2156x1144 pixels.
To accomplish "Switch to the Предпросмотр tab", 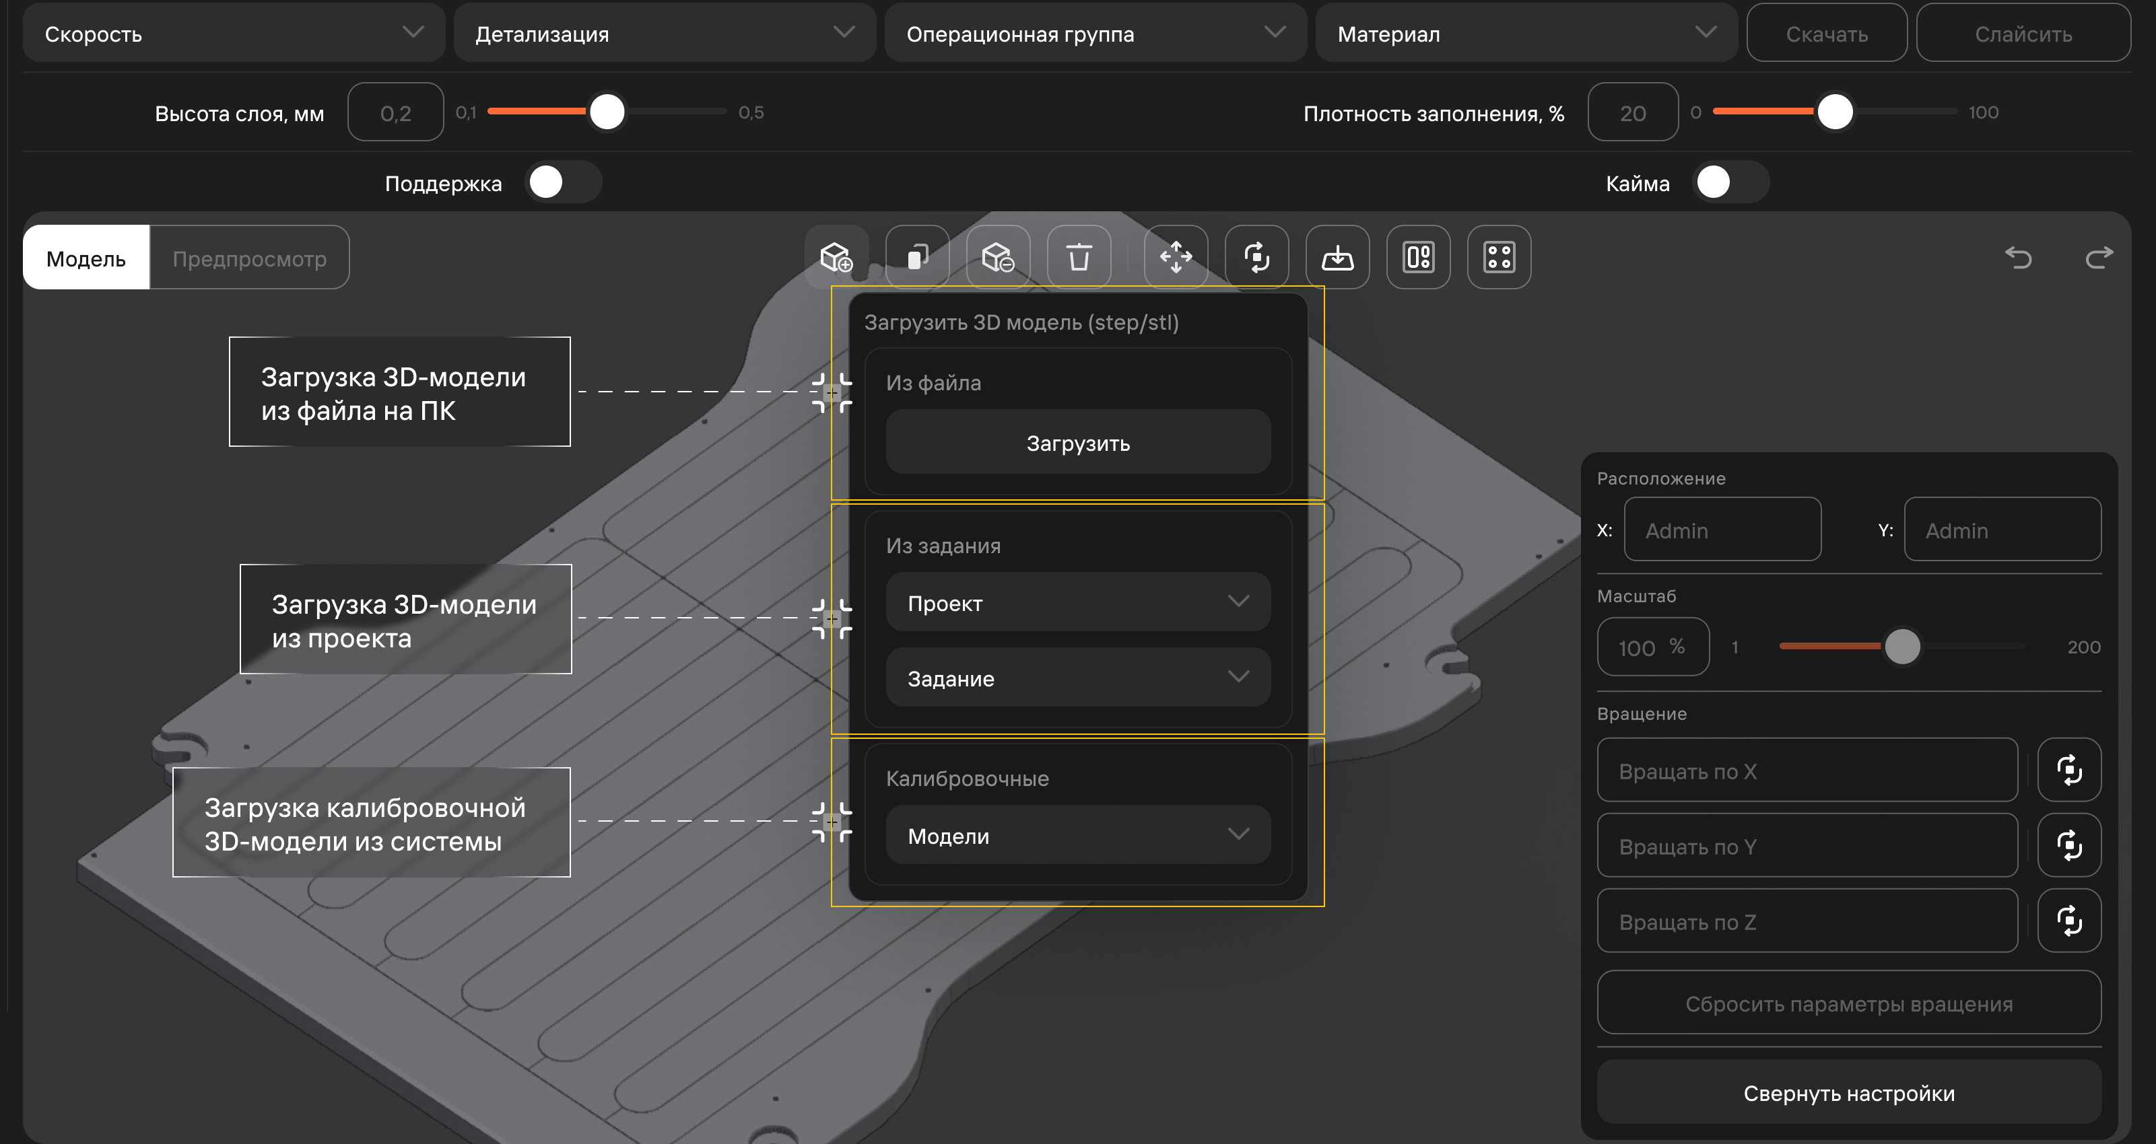I will (249, 258).
